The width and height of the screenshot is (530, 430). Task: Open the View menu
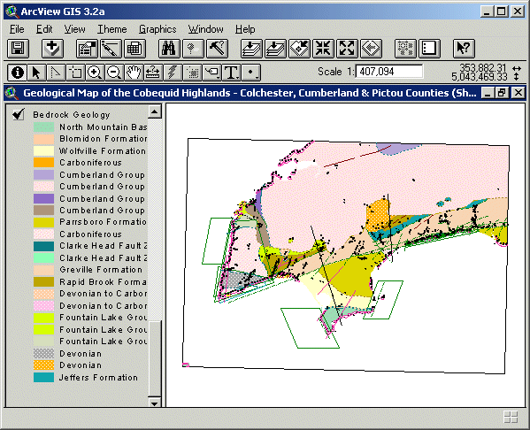tap(74, 29)
